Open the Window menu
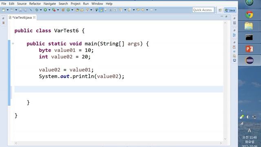This screenshot has width=261, height=147. [97, 4]
